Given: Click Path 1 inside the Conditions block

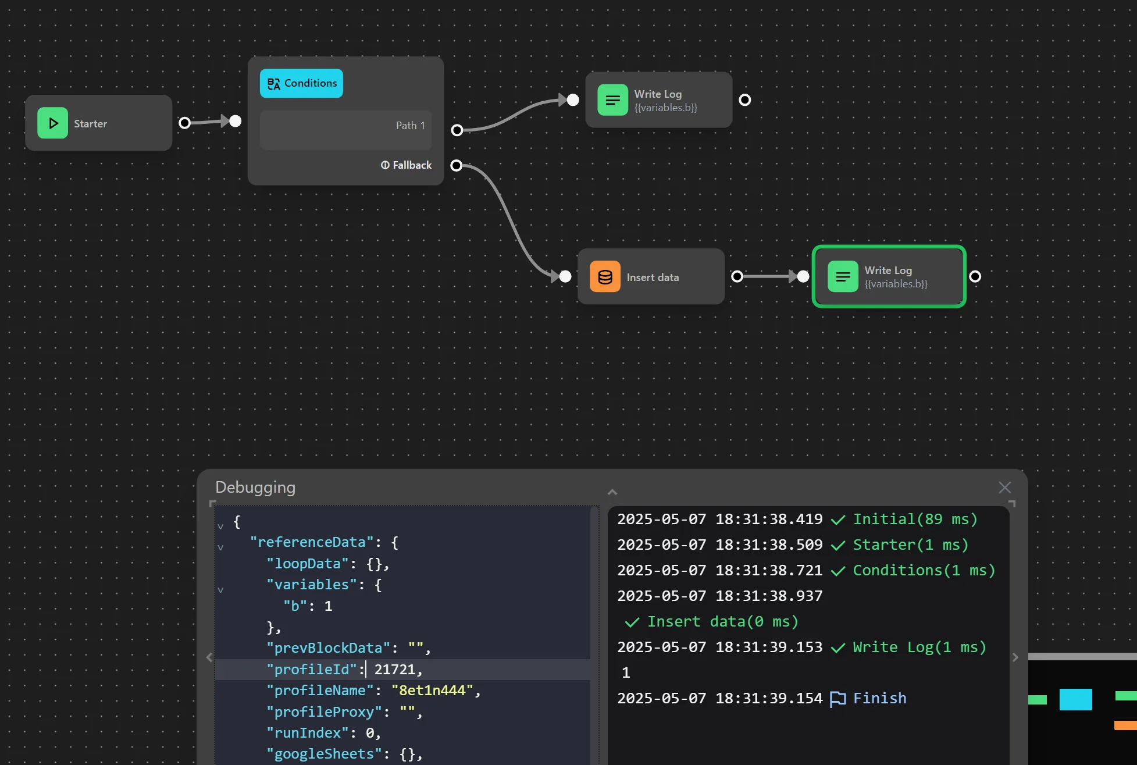Looking at the screenshot, I should 409,125.
